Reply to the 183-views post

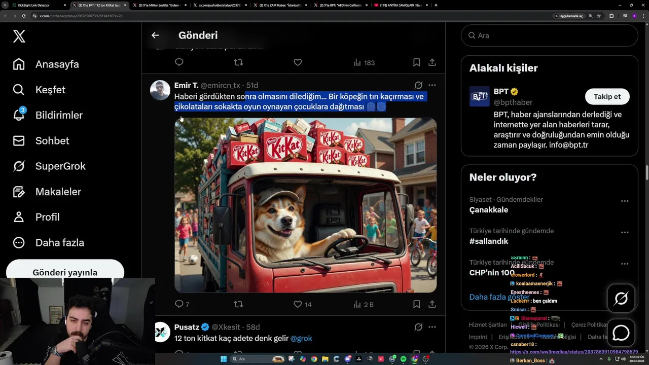[x=179, y=62]
